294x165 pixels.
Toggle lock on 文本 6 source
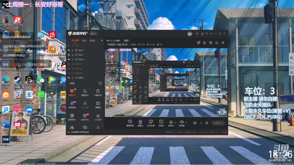coord(72,59)
